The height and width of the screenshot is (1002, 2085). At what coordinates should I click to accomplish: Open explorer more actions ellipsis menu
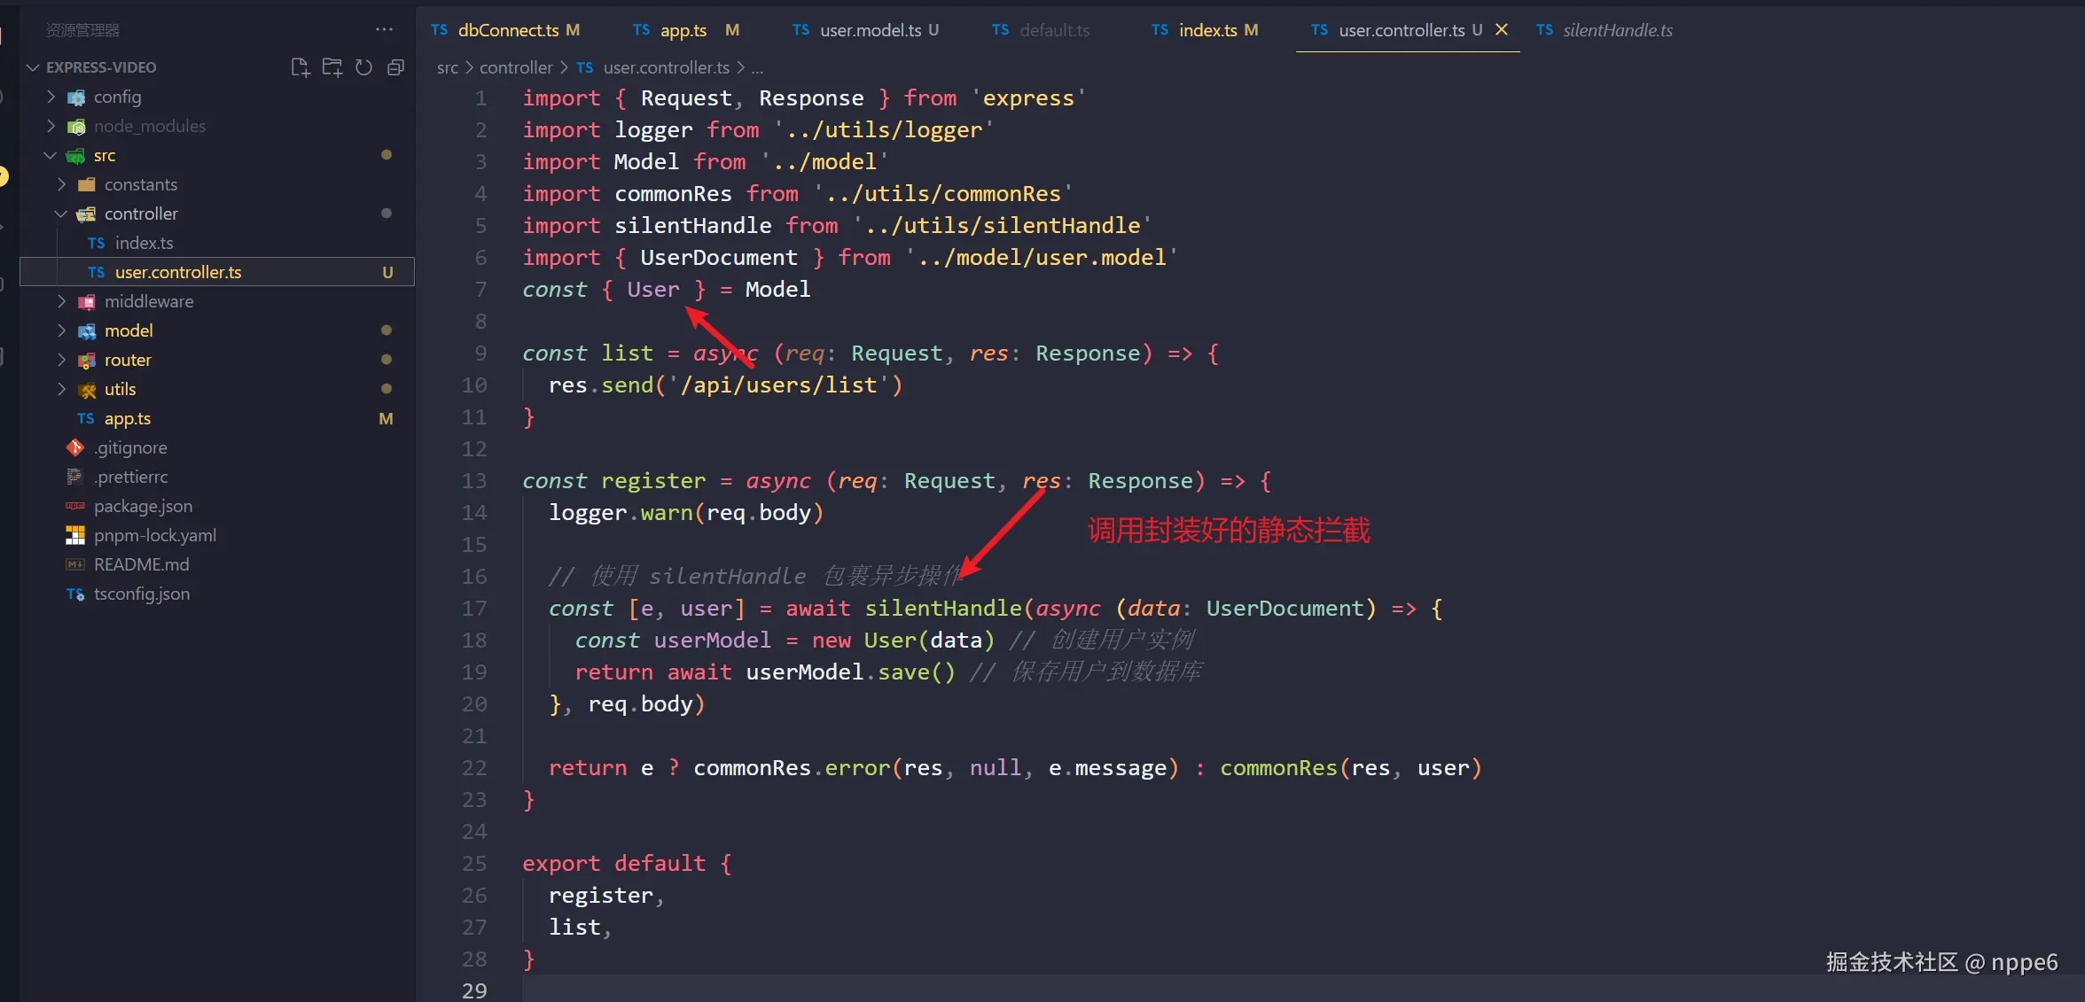click(384, 29)
